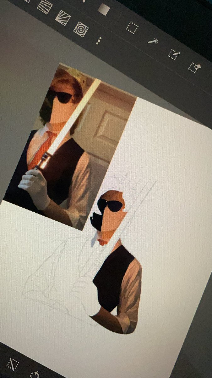This screenshot has height=378, width=212.
Task: Select the concentric circles pattern fill icon
Action: click(81, 30)
